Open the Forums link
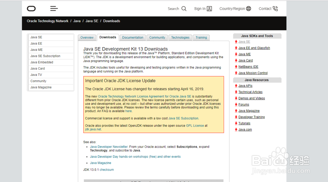328x182 pixels. 244,104
